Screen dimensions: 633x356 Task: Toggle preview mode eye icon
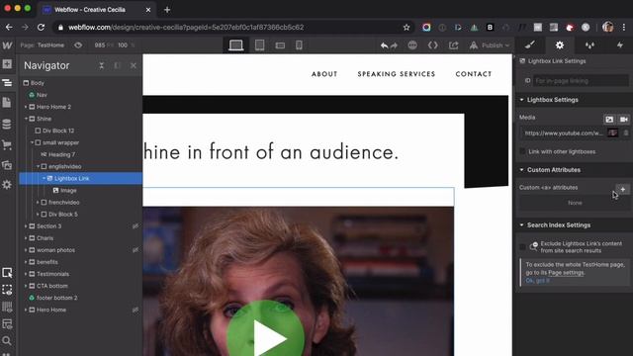78,45
